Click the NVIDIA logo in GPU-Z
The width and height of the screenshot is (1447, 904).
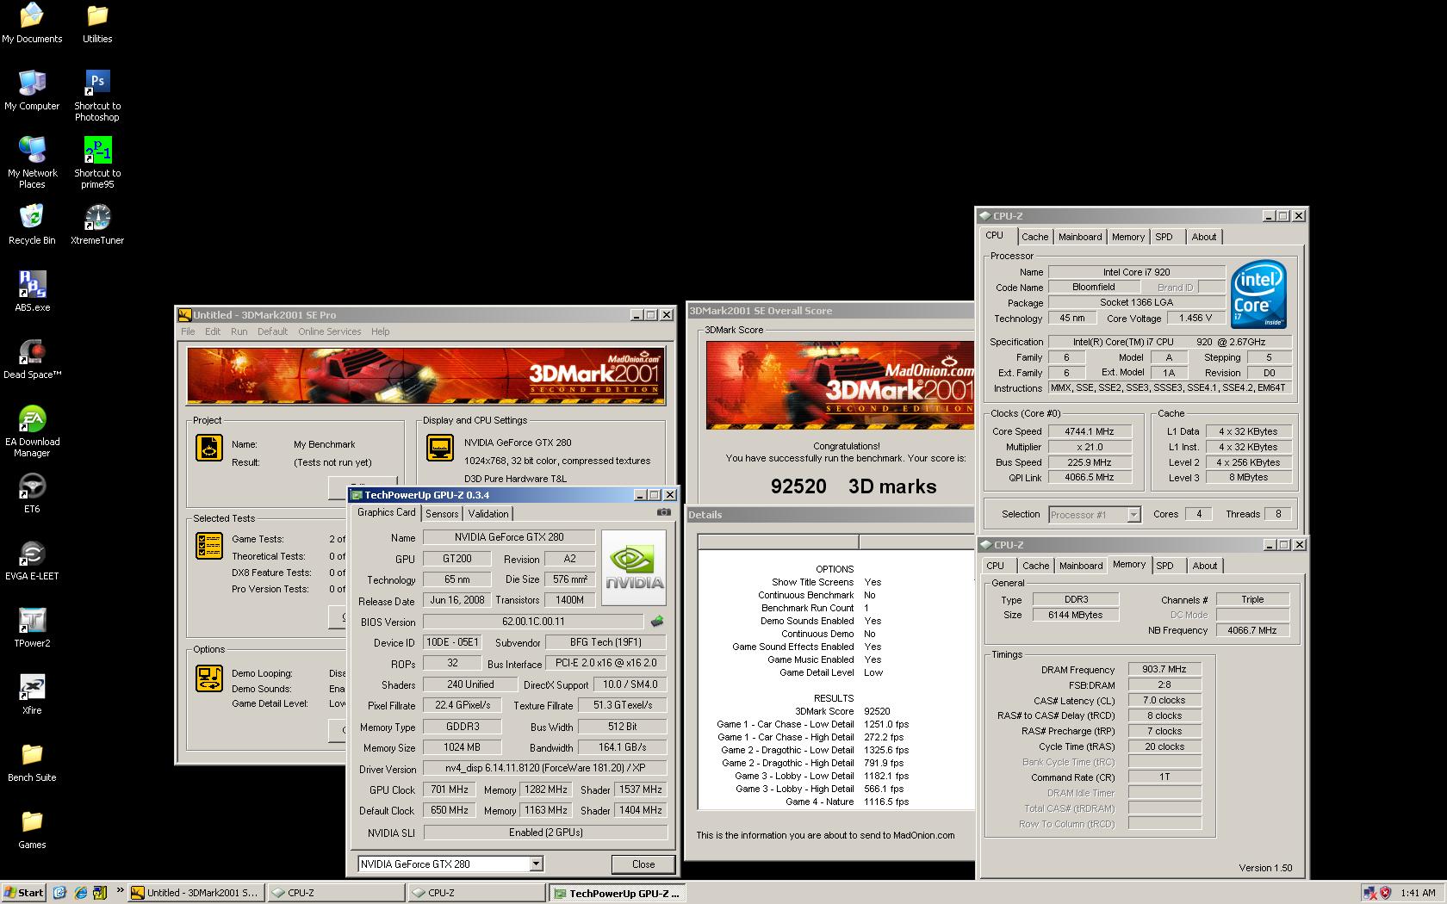coord(633,568)
